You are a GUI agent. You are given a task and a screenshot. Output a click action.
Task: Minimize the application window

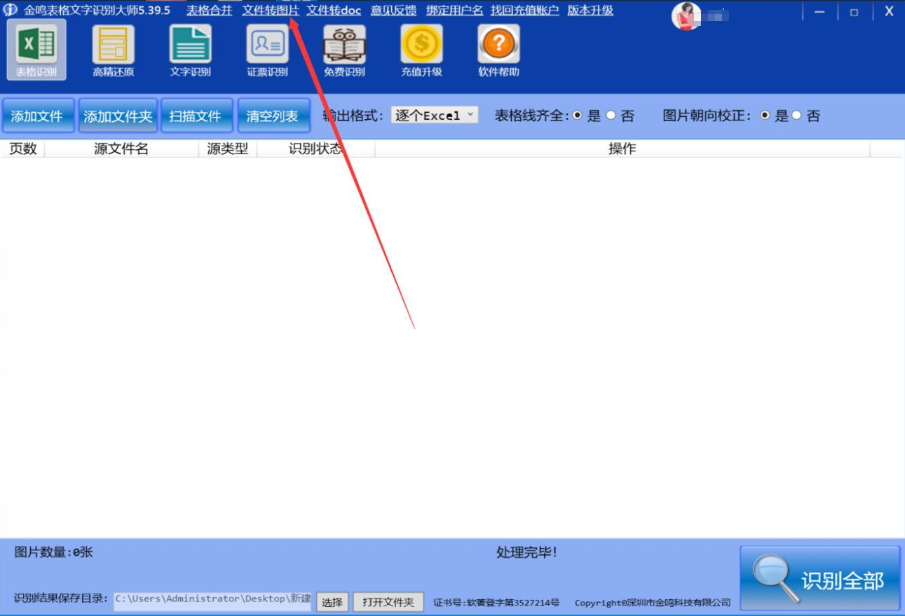[819, 11]
